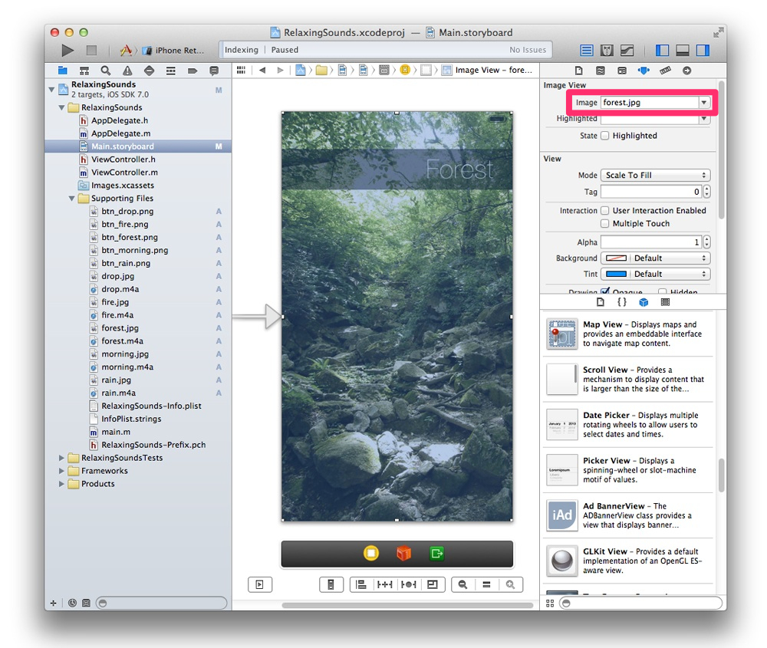Open the Image combo box dropdown arrow

click(703, 103)
